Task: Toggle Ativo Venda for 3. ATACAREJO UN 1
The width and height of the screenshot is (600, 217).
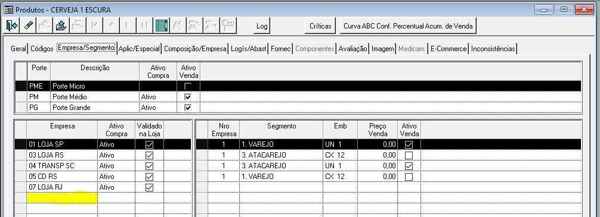Action: [409, 166]
